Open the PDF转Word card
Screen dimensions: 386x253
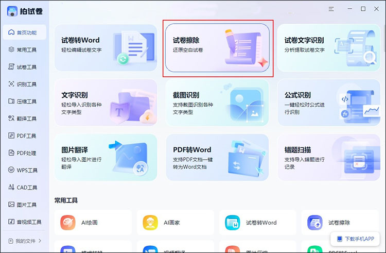[217, 158]
